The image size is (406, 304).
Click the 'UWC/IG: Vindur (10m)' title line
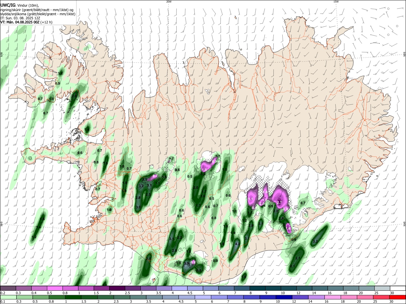coord(20,5)
